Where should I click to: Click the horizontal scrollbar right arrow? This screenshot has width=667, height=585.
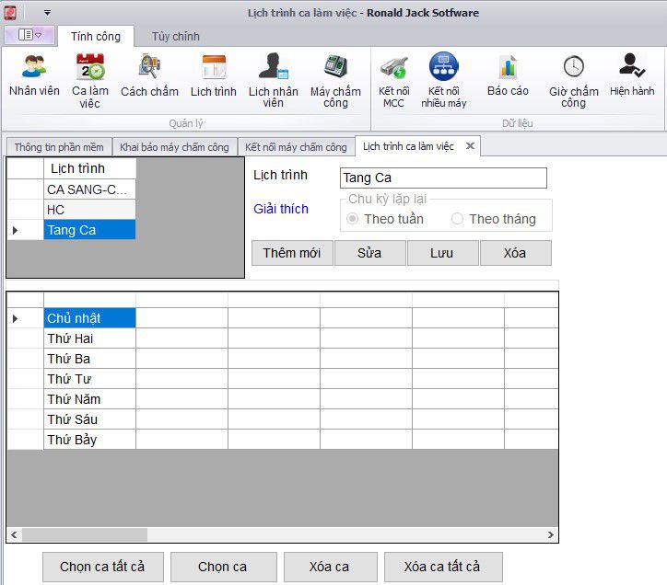point(551,534)
